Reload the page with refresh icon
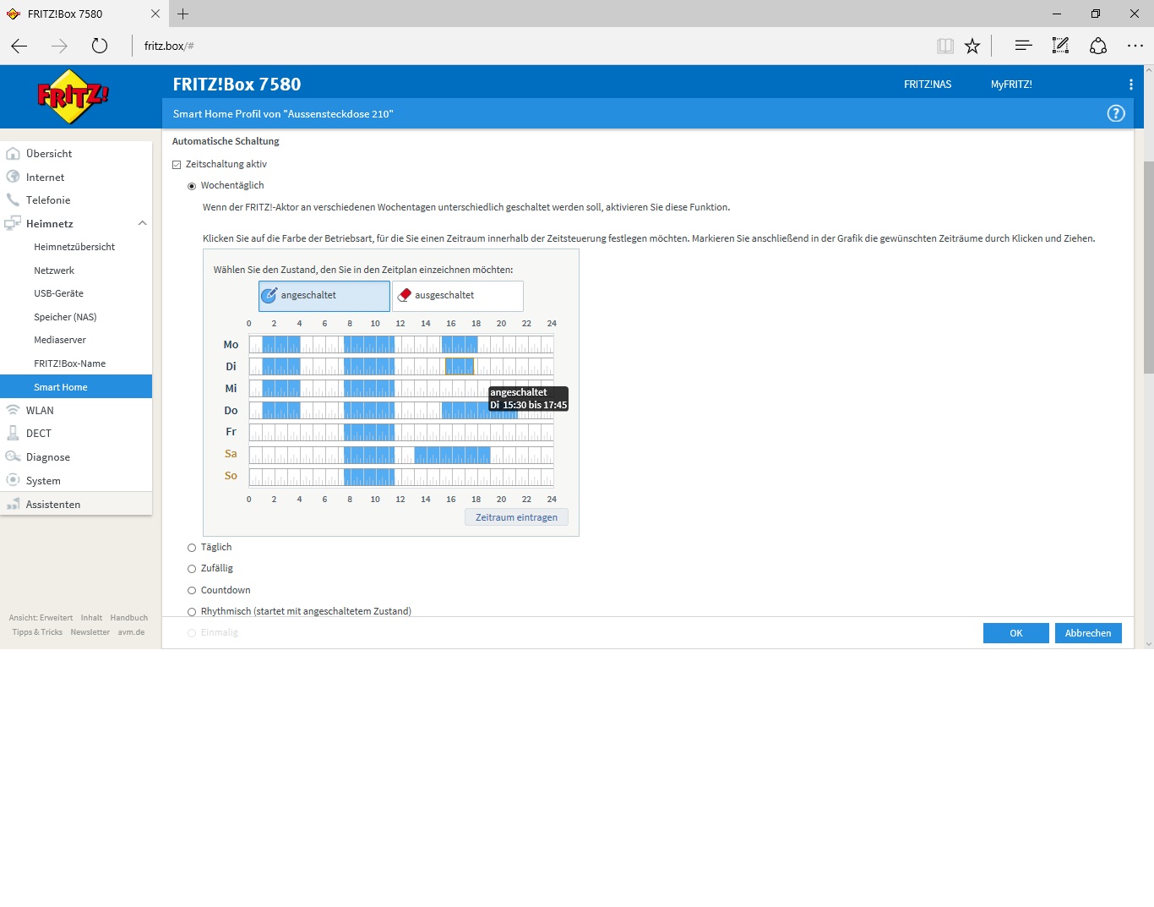The image size is (1154, 907). [x=100, y=46]
